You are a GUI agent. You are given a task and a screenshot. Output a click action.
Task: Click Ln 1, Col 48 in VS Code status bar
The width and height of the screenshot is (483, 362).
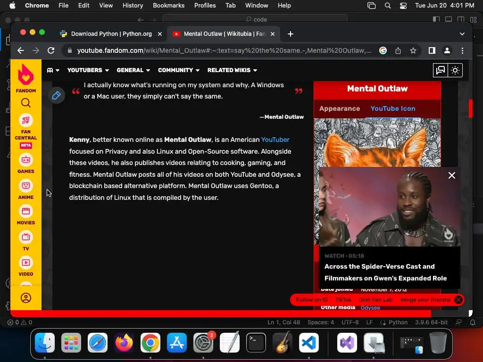coord(283,322)
